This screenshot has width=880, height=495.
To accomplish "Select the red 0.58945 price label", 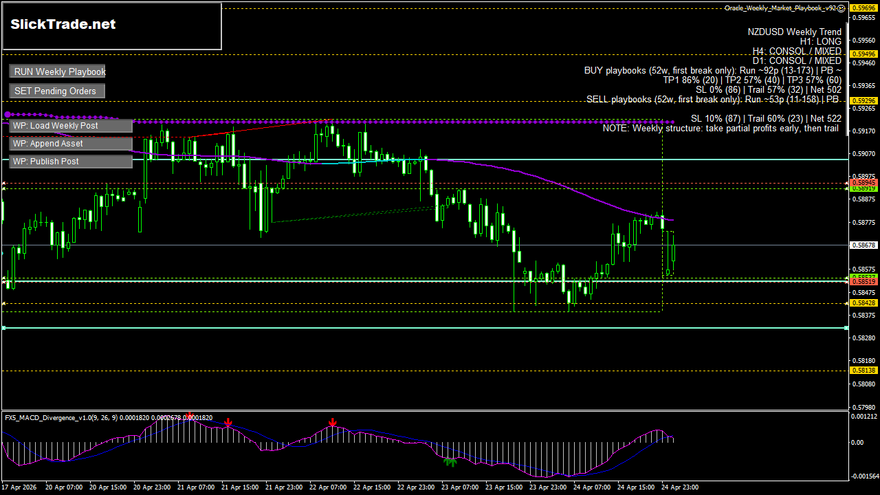I will 863,183.
